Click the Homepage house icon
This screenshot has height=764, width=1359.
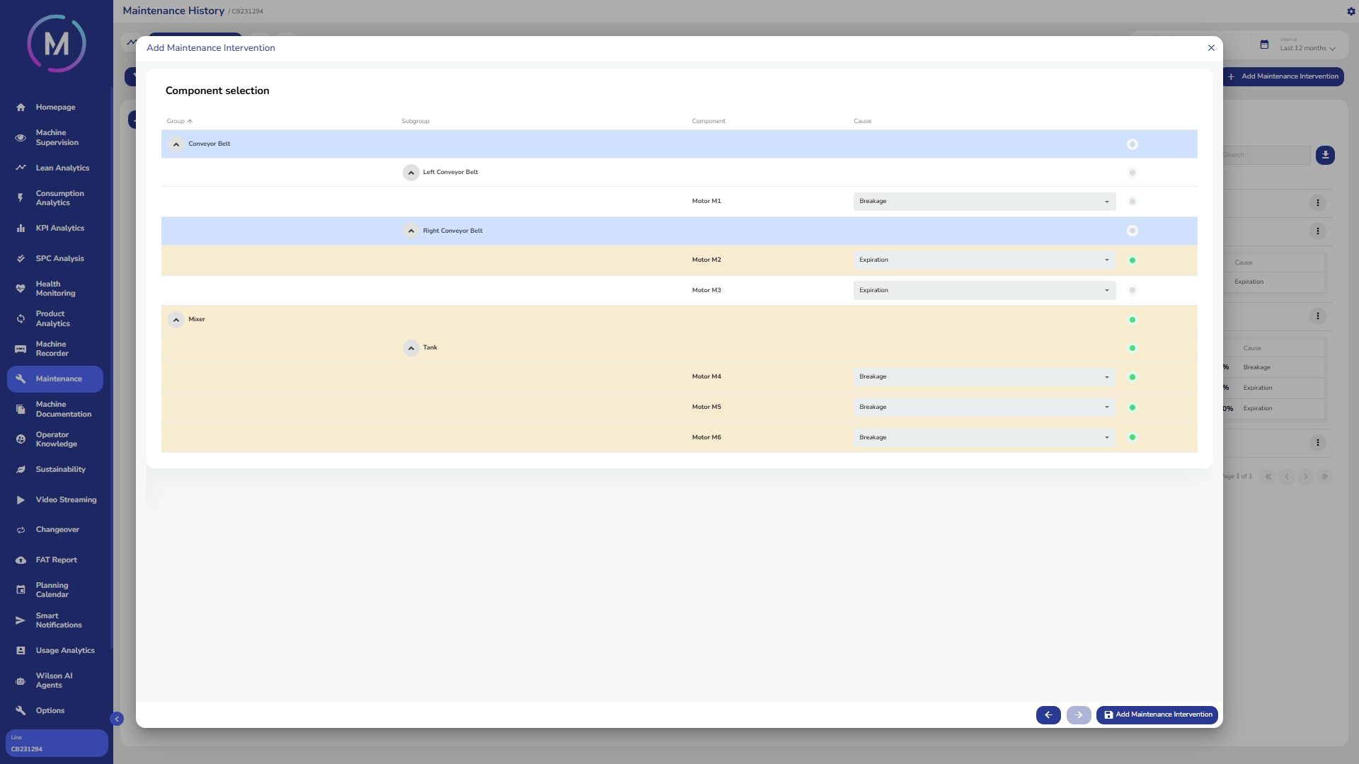[21, 108]
